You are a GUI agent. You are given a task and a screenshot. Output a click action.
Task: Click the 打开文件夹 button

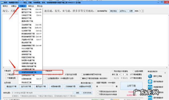[x=87, y=93]
